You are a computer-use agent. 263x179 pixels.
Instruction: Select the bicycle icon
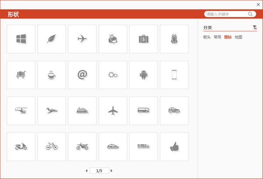tap(52, 147)
